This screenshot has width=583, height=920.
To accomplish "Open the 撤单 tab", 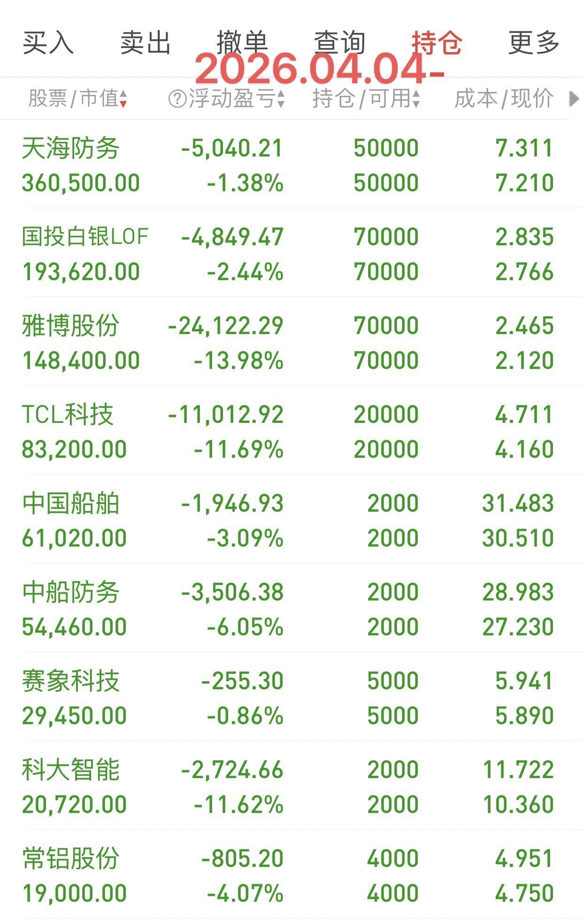I will pos(243,43).
